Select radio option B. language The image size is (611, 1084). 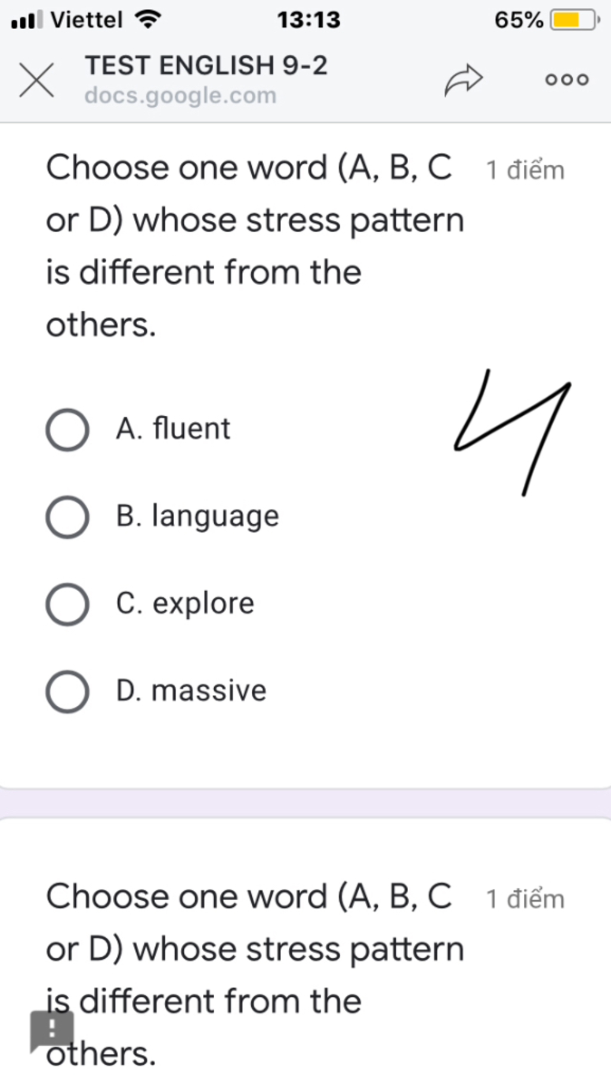click(67, 517)
